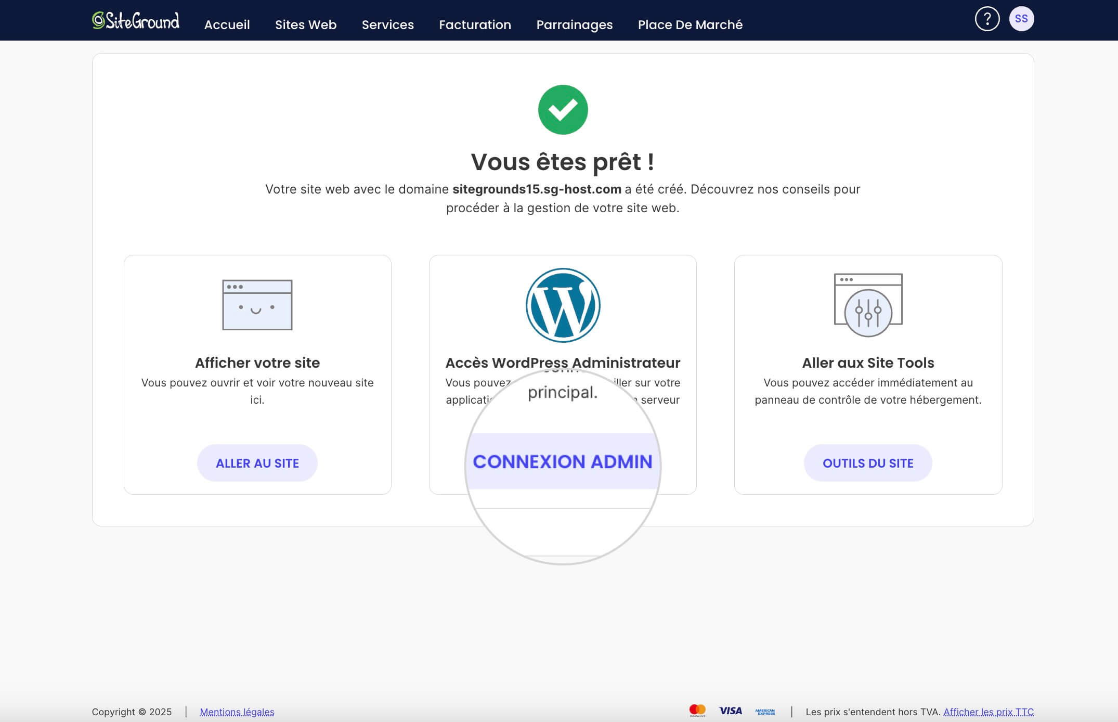Select Facturation in the top navigation
This screenshot has height=722, width=1118.
coord(475,24)
